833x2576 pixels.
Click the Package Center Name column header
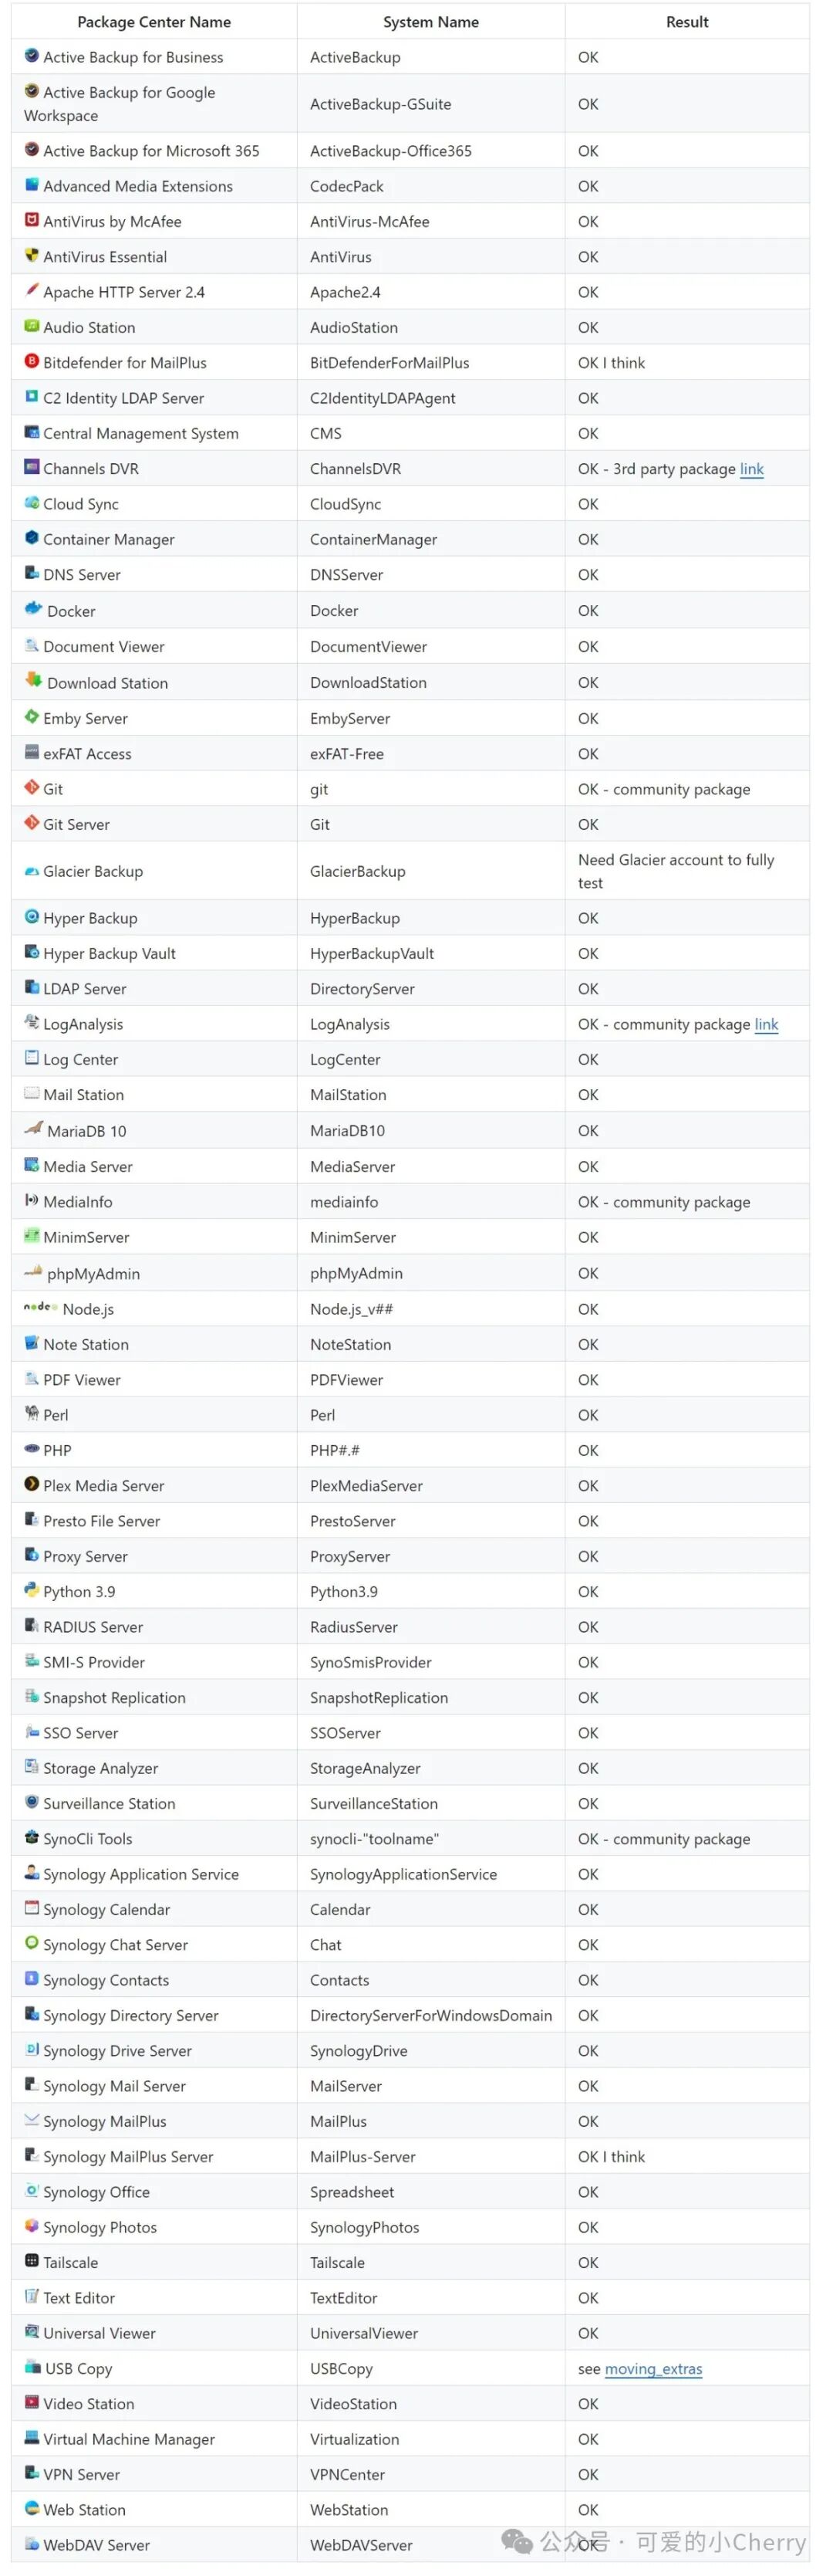(153, 21)
